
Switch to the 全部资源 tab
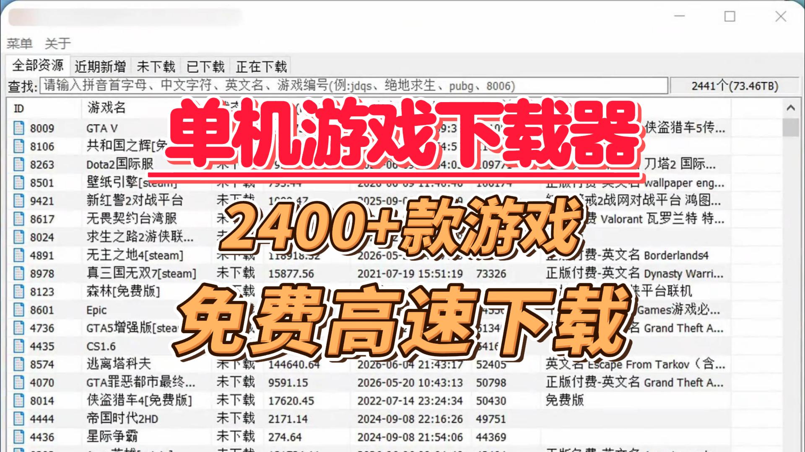coord(38,65)
